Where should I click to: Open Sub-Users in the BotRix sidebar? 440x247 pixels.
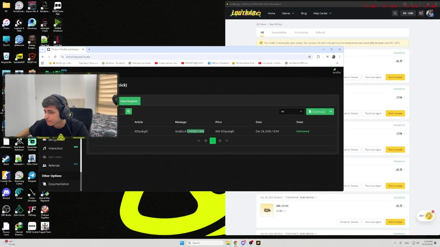point(55,157)
